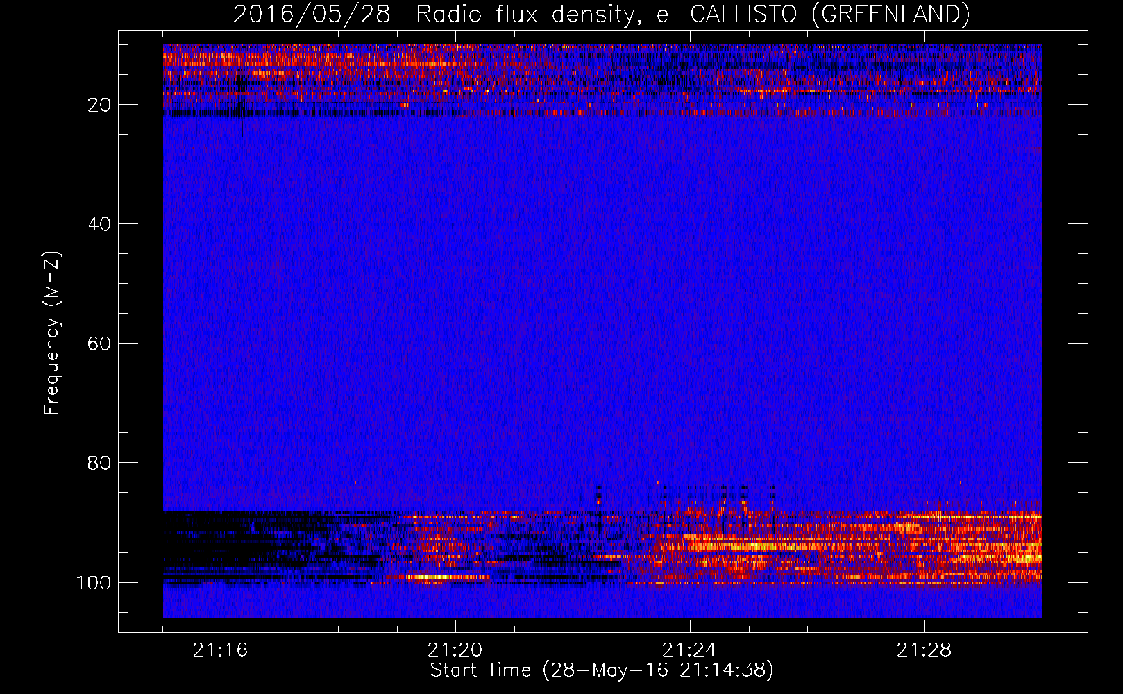
Task: Click the 'Start Time (28-May-16 21:14:38)' label
Action: (x=602, y=670)
